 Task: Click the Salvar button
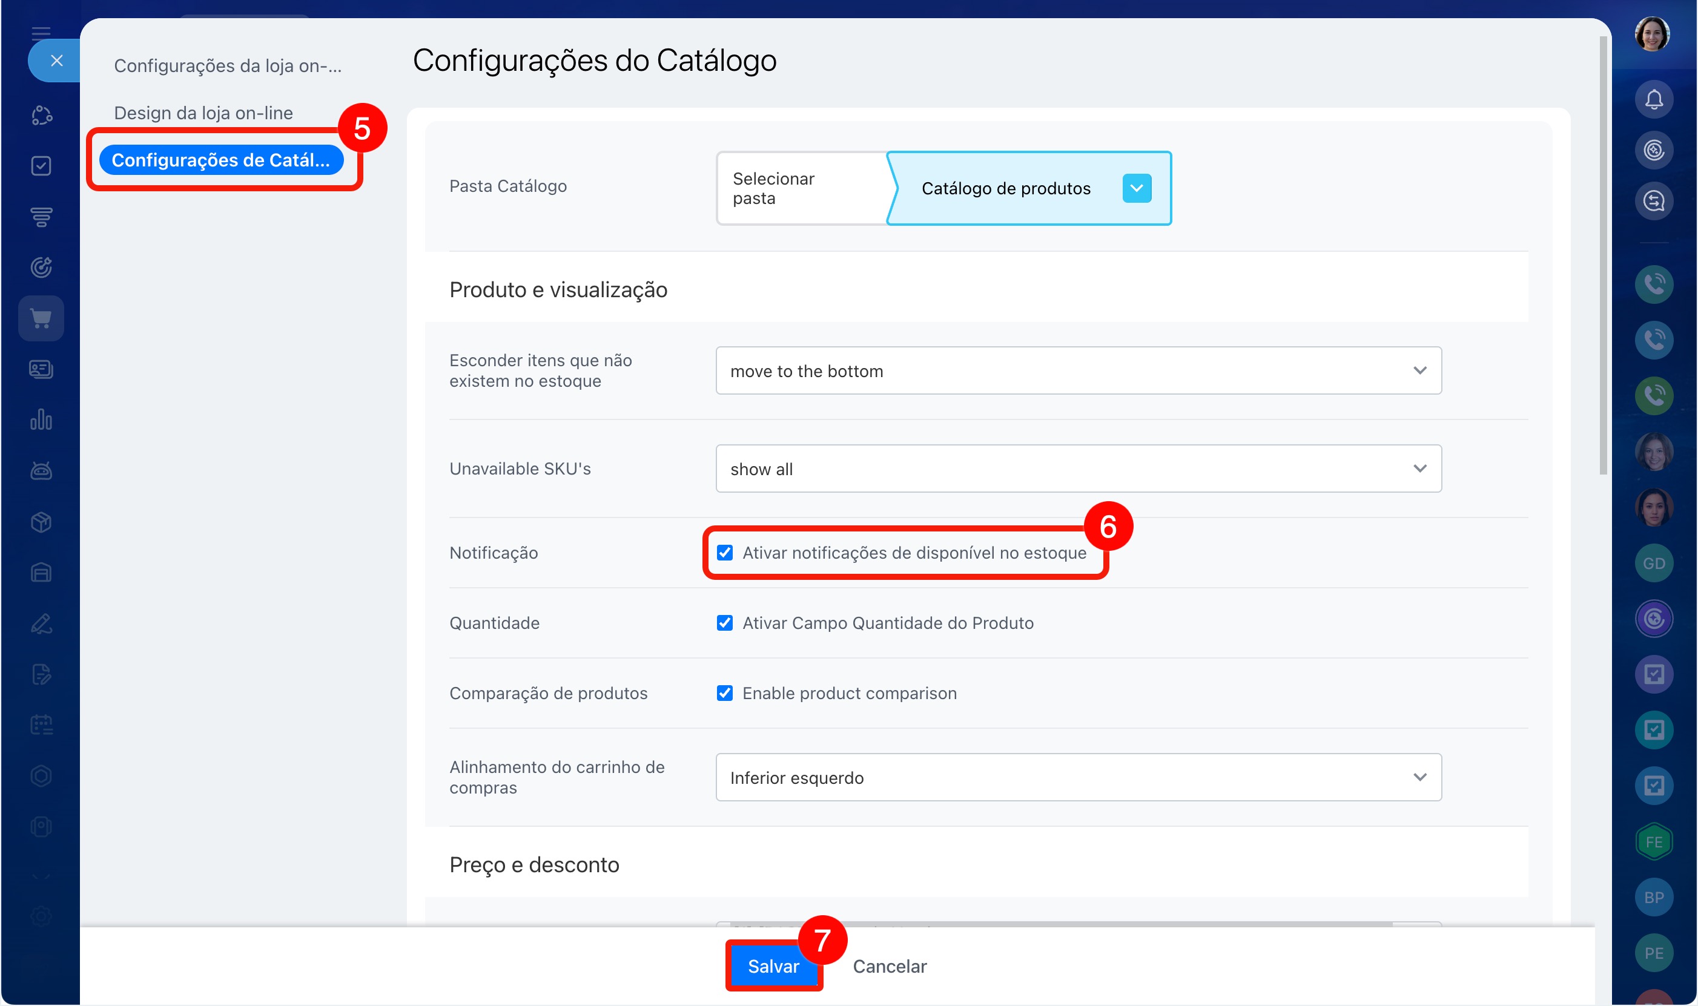pos(773,966)
